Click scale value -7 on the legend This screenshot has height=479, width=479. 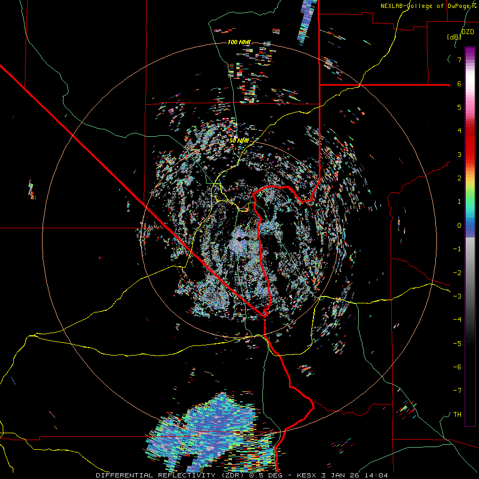point(457,391)
